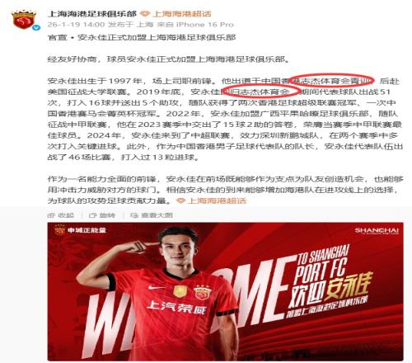Image resolution: width=412 pixels, height=363 pixels.
Task: Click the welcome poster image of 安永佳
Action: point(225,291)
